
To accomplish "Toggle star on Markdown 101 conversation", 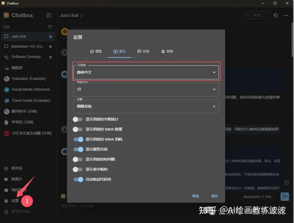I will (x=50, y=47).
